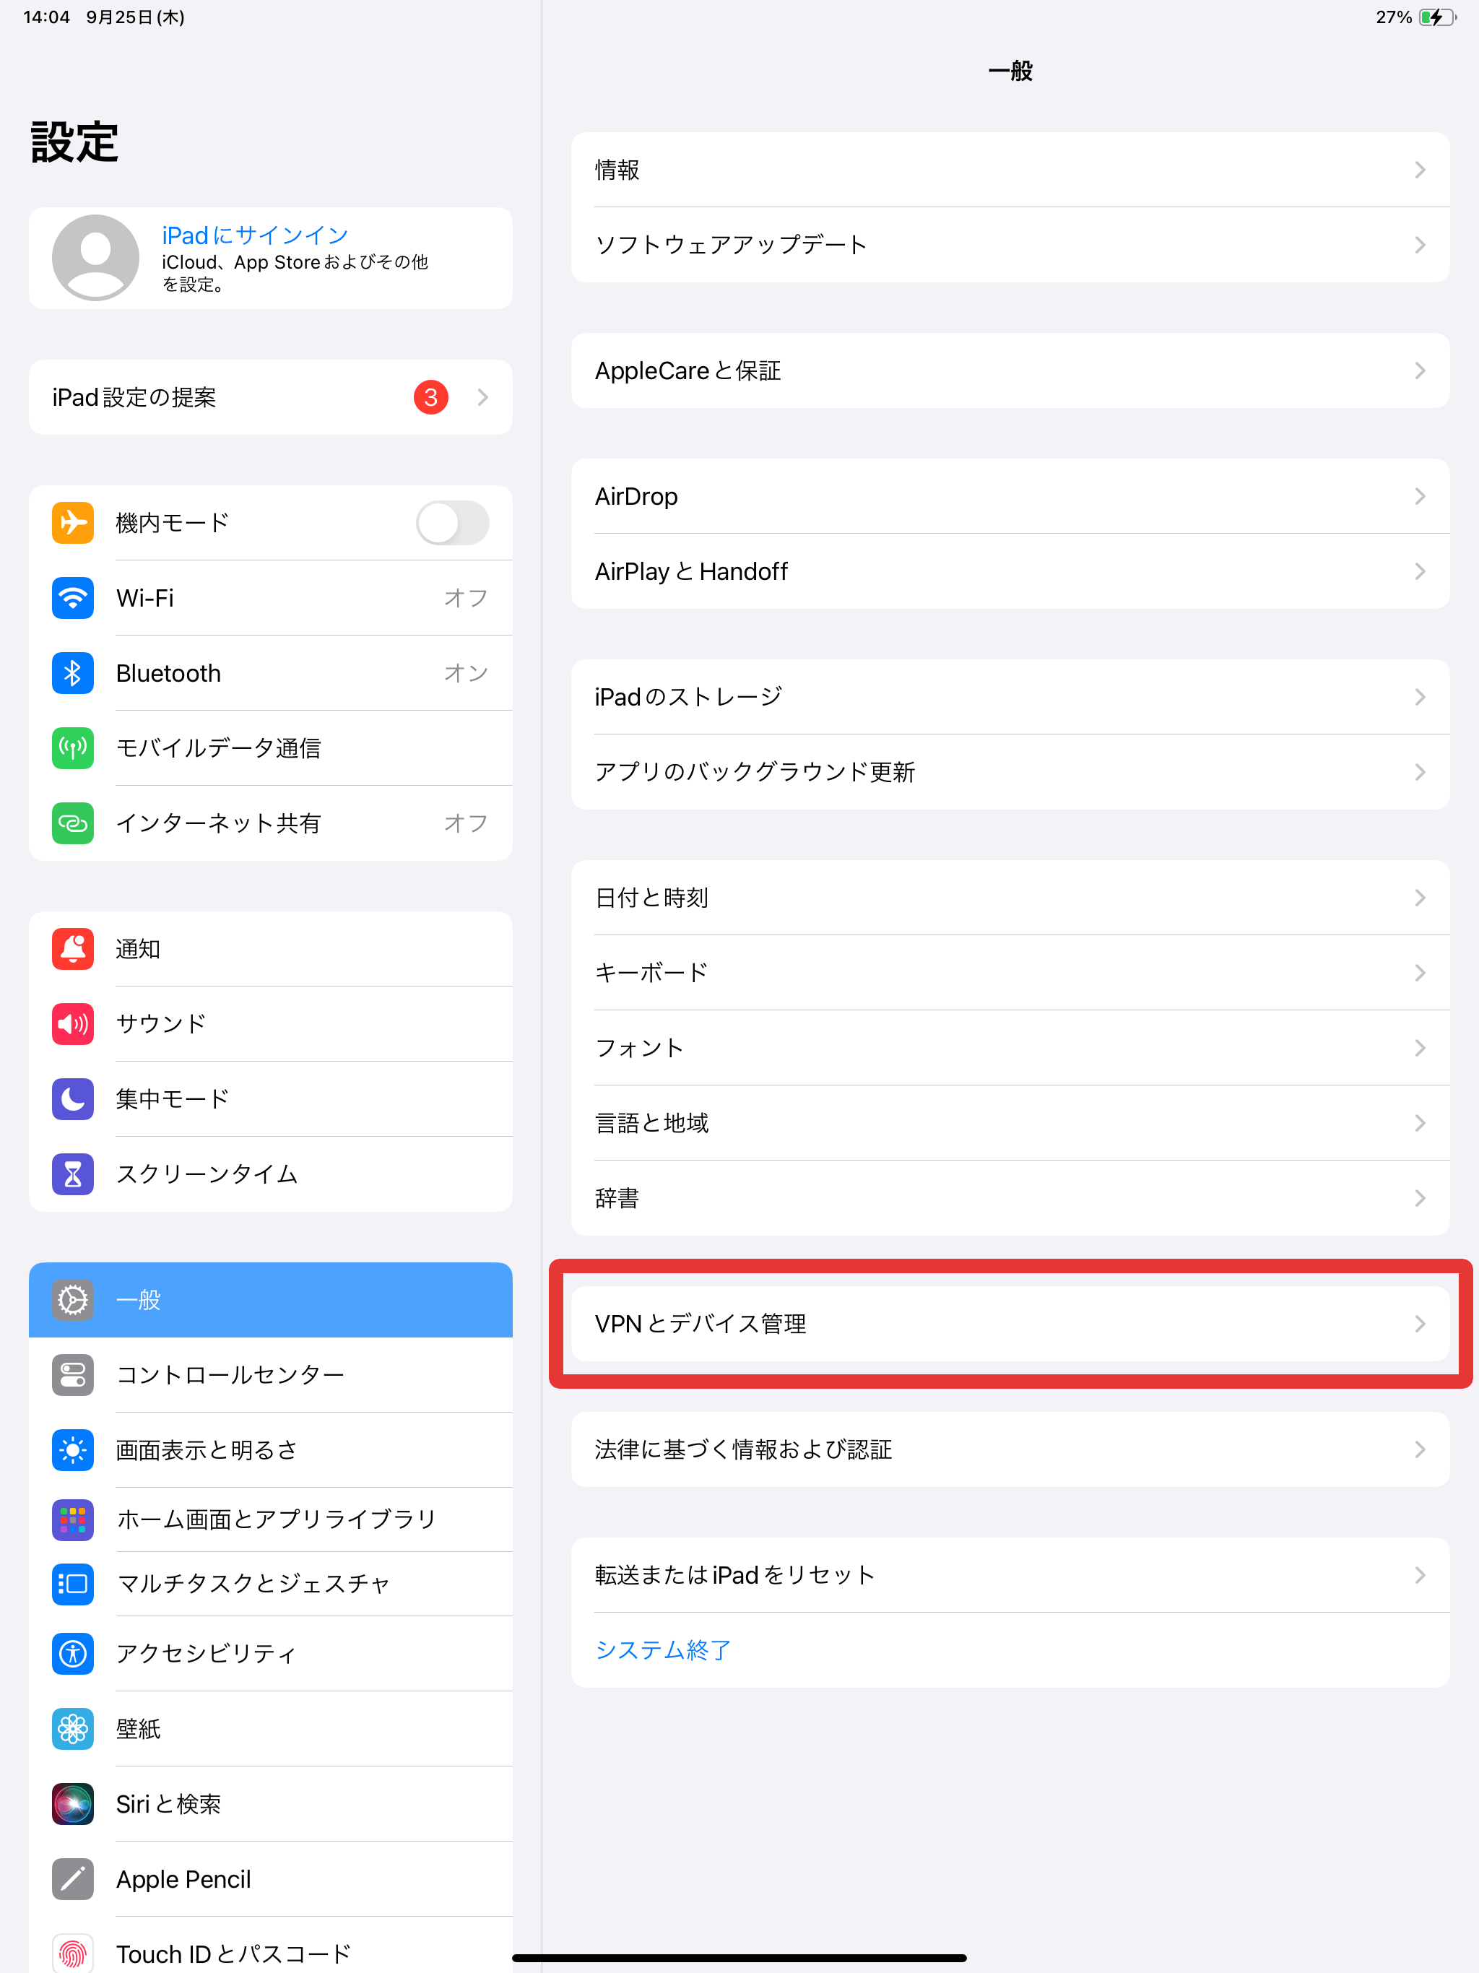Screen dimensions: 1479x1973
Task: Select 一般 in the sidebar
Action: (x=270, y=1300)
